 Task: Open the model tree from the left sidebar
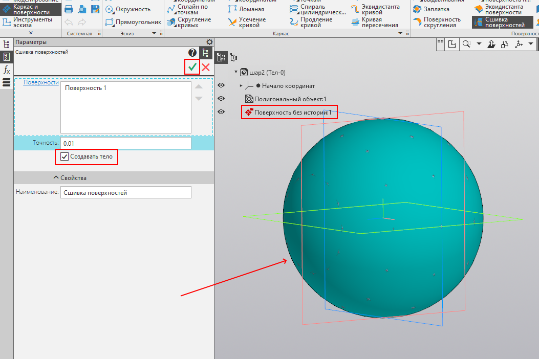click(6, 44)
